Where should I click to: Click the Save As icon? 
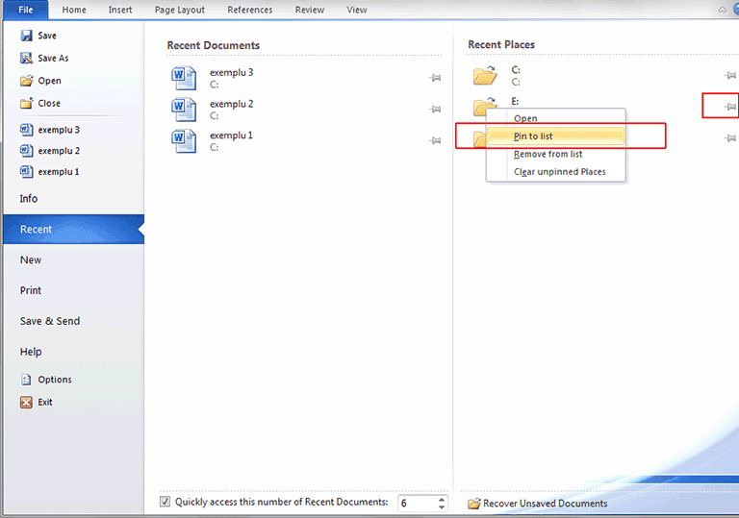[27, 58]
